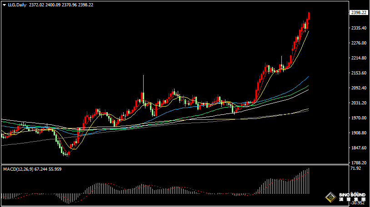Click the 2153.60 price axis label
This screenshot has height=207, width=370.
coord(359,73)
